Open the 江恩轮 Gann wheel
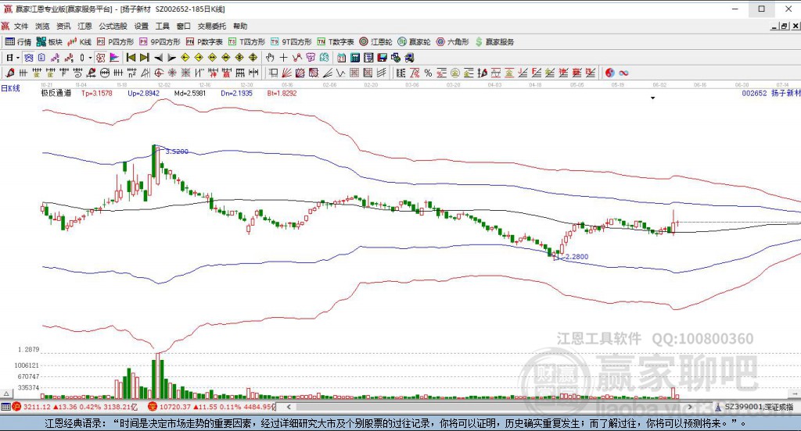 (x=376, y=42)
